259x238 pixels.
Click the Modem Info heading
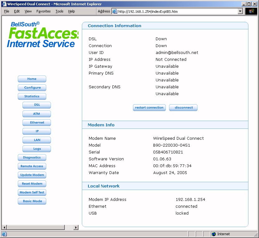pos(101,125)
